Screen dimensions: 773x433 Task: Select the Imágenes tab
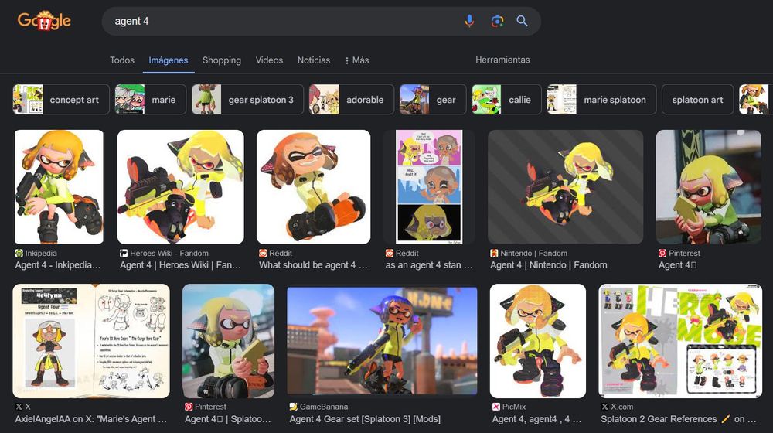coord(168,60)
